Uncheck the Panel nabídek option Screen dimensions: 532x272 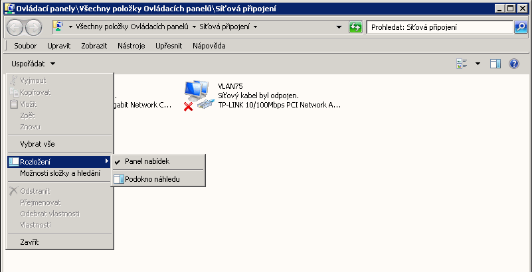click(145, 161)
